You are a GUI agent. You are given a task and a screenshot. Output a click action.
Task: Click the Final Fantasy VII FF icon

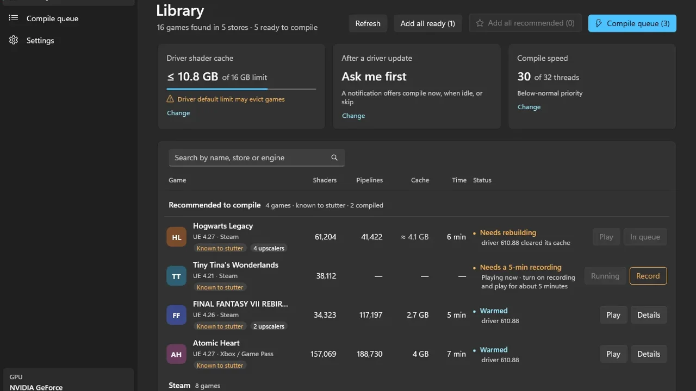click(177, 315)
